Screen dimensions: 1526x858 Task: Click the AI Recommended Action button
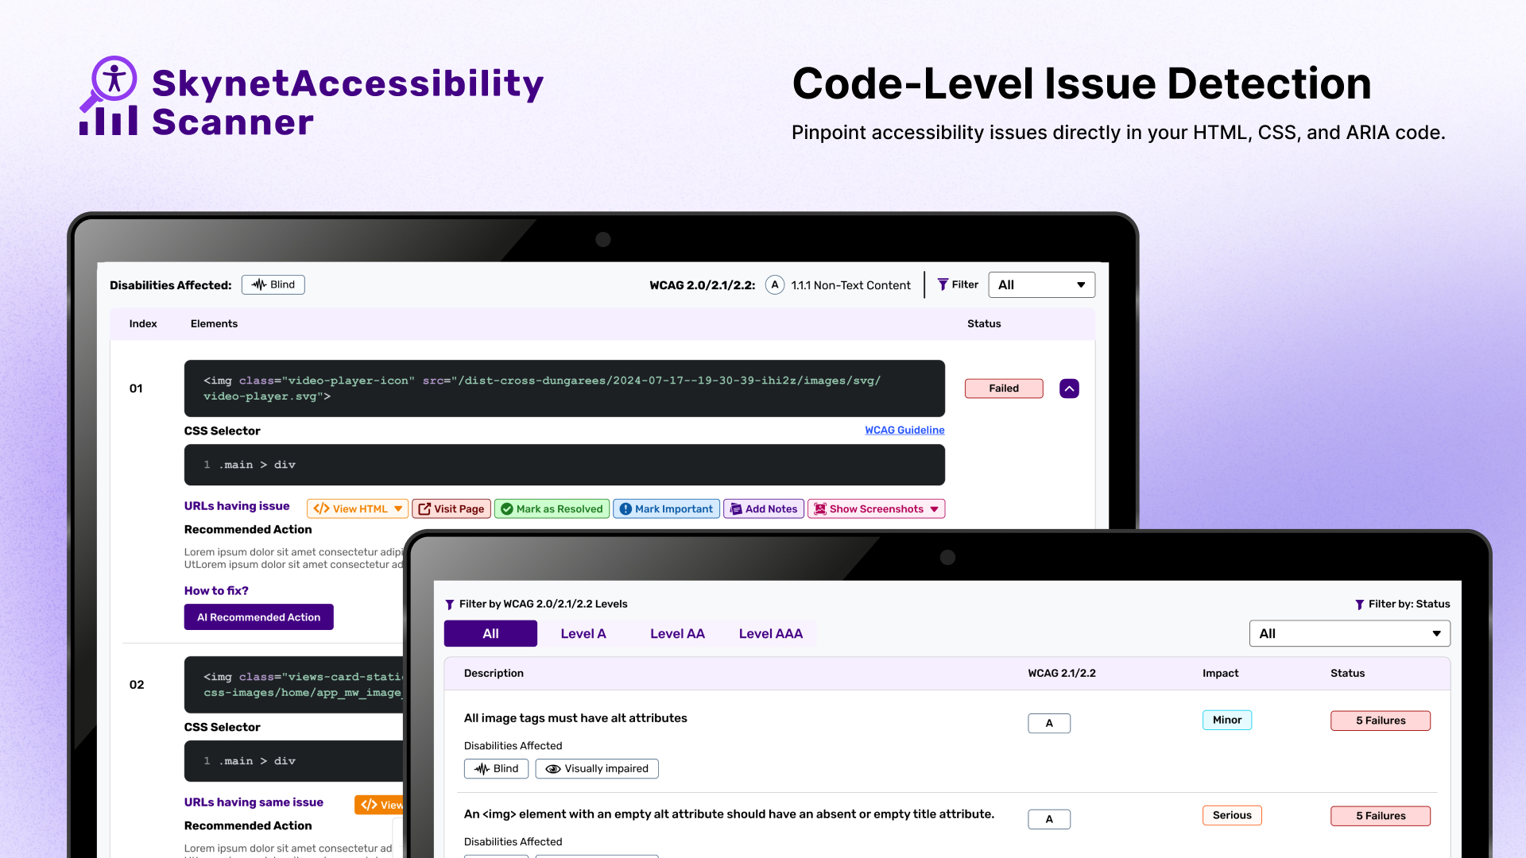(x=258, y=616)
